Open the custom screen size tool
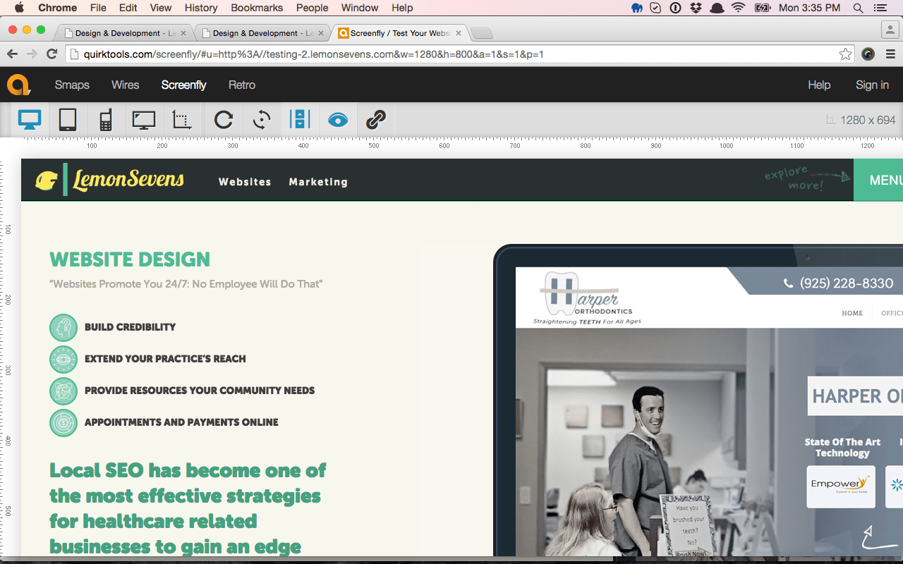Viewport: 903px width, 564px height. point(181,119)
